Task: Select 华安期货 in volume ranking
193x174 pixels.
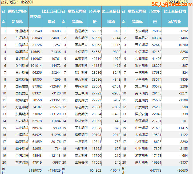Action: 22,149
